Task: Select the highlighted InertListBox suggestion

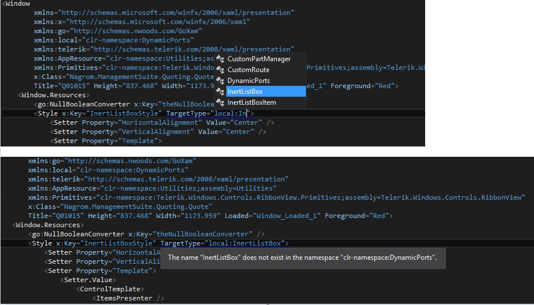Action: point(266,92)
